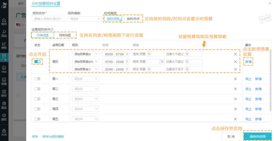
Task: Enable the 周二 status switch
Action: tap(37, 89)
